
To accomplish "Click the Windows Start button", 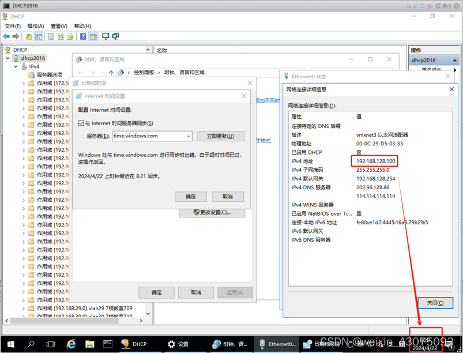I will coord(11,344).
